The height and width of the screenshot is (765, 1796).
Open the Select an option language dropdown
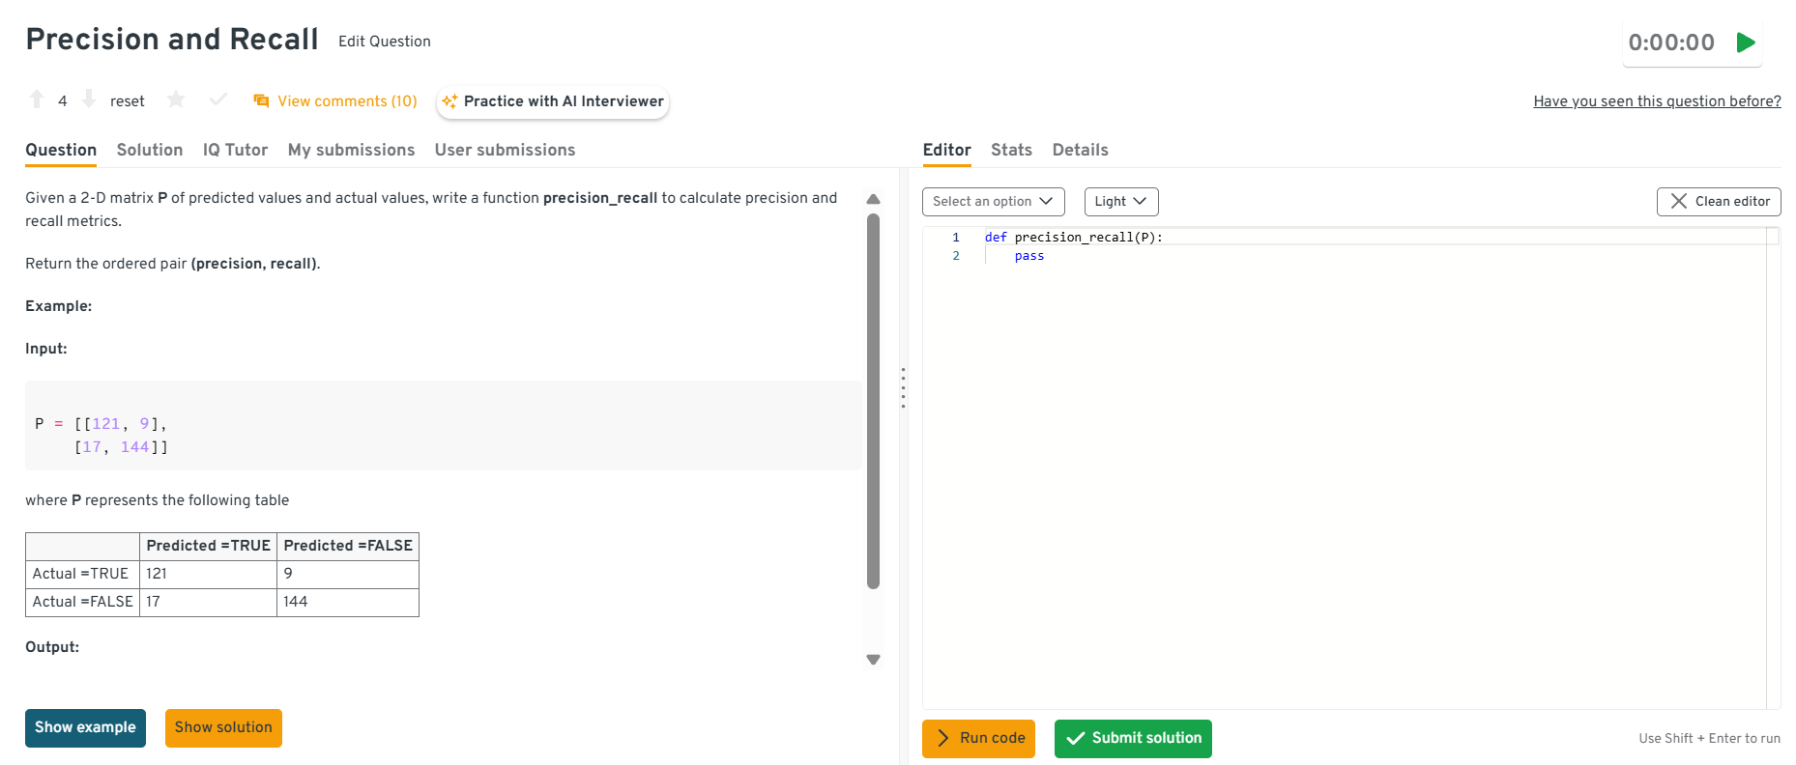click(x=993, y=202)
